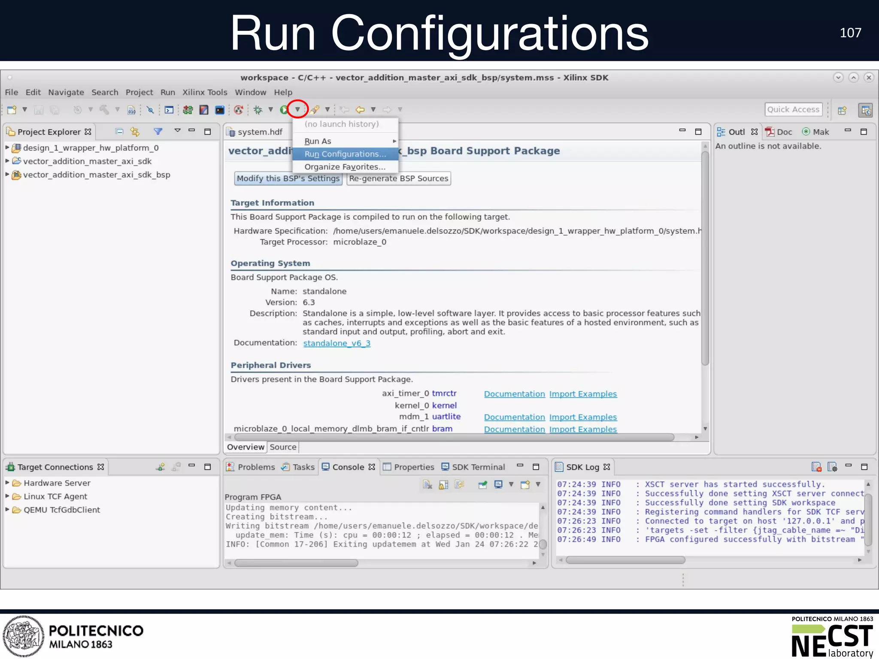Image resolution: width=879 pixels, height=659 pixels.
Task: Toggle Link with Editor in Project Explorer
Action: [x=135, y=131]
